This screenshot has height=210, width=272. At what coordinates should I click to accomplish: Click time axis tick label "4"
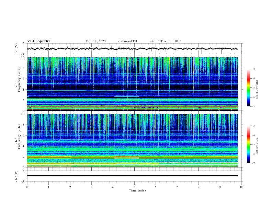pos(113,187)
